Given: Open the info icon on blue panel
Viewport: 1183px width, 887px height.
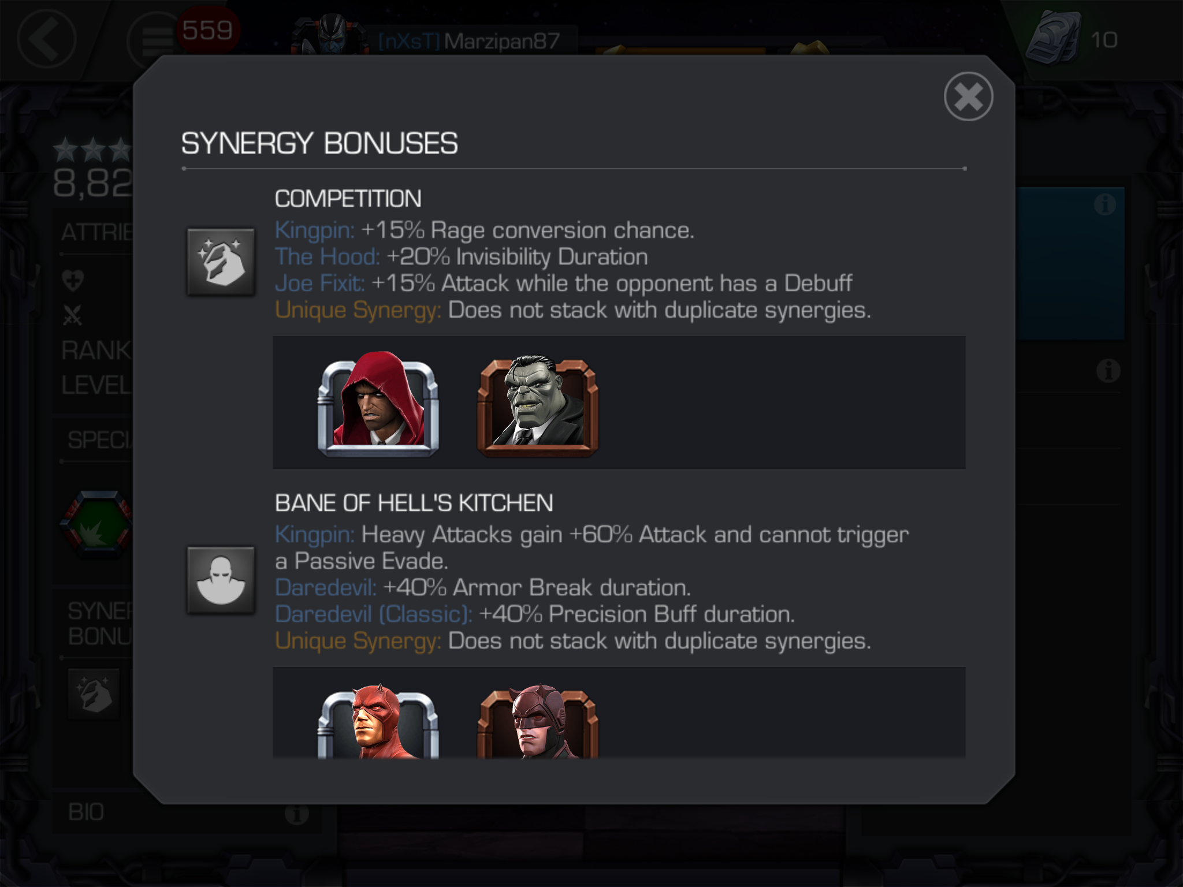Looking at the screenshot, I should point(1104,204).
